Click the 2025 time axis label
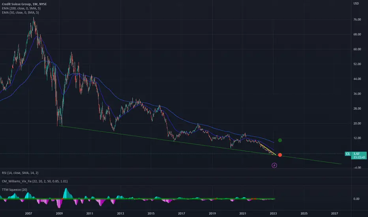Screen dimensions: 368x217 point(304,213)
